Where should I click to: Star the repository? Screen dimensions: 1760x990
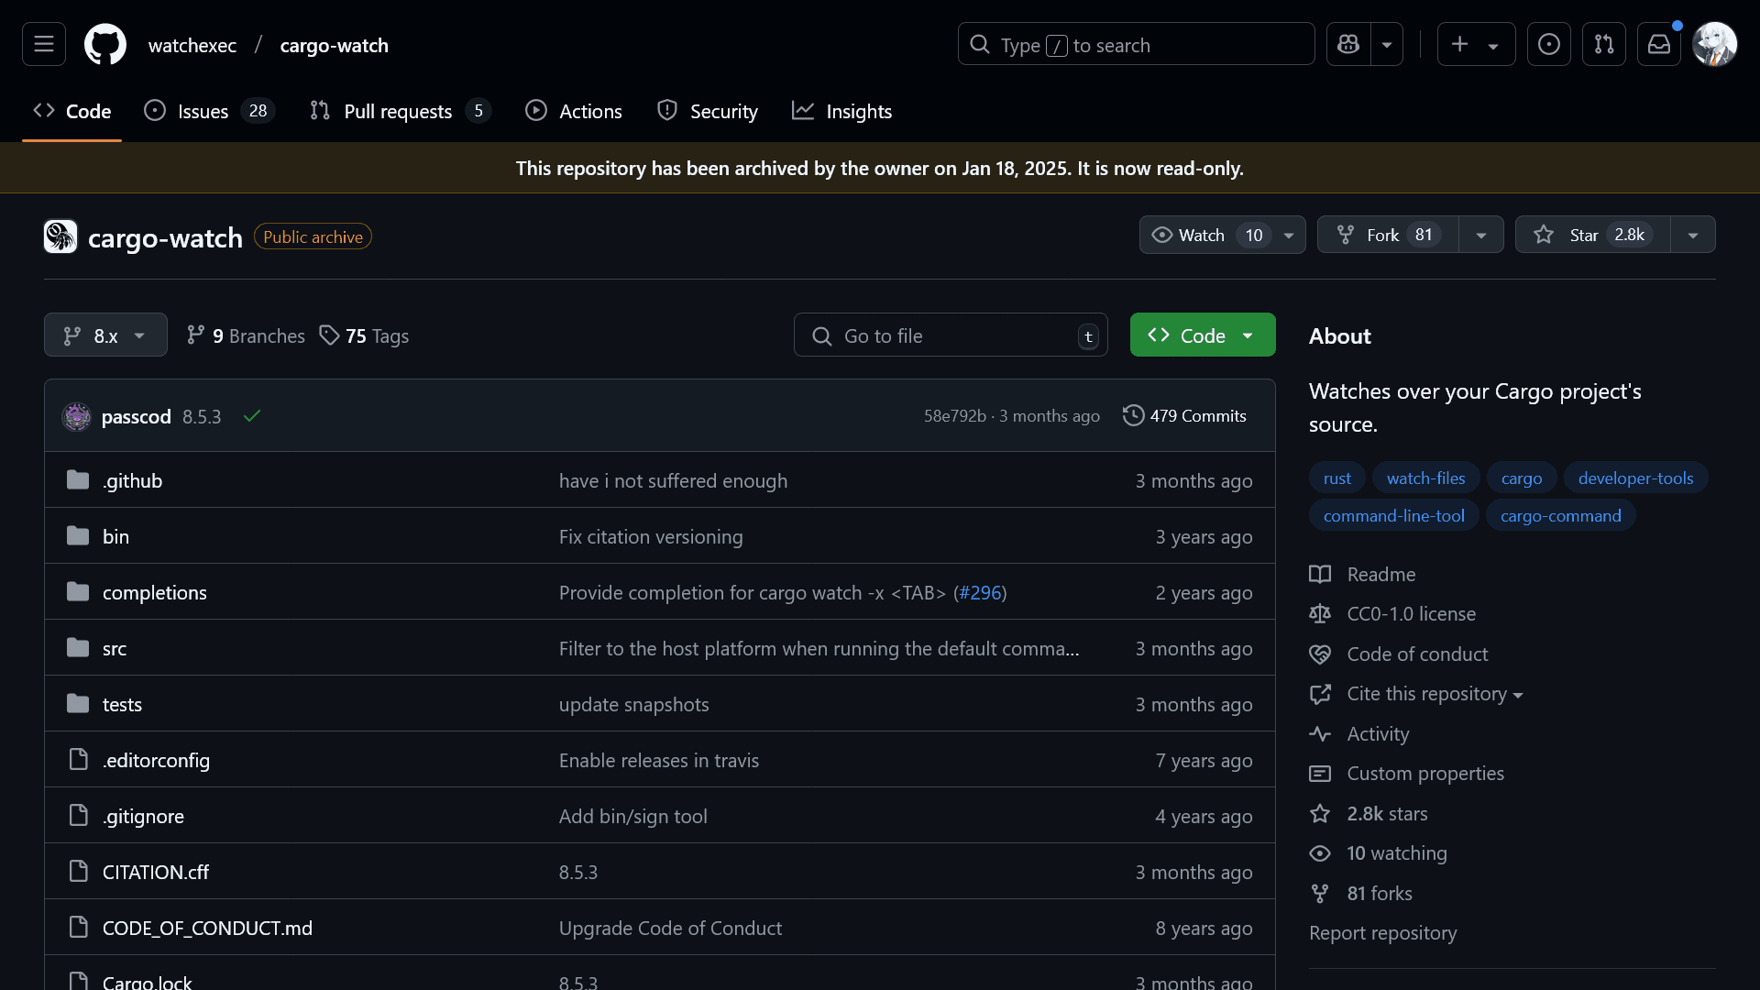pos(1593,235)
